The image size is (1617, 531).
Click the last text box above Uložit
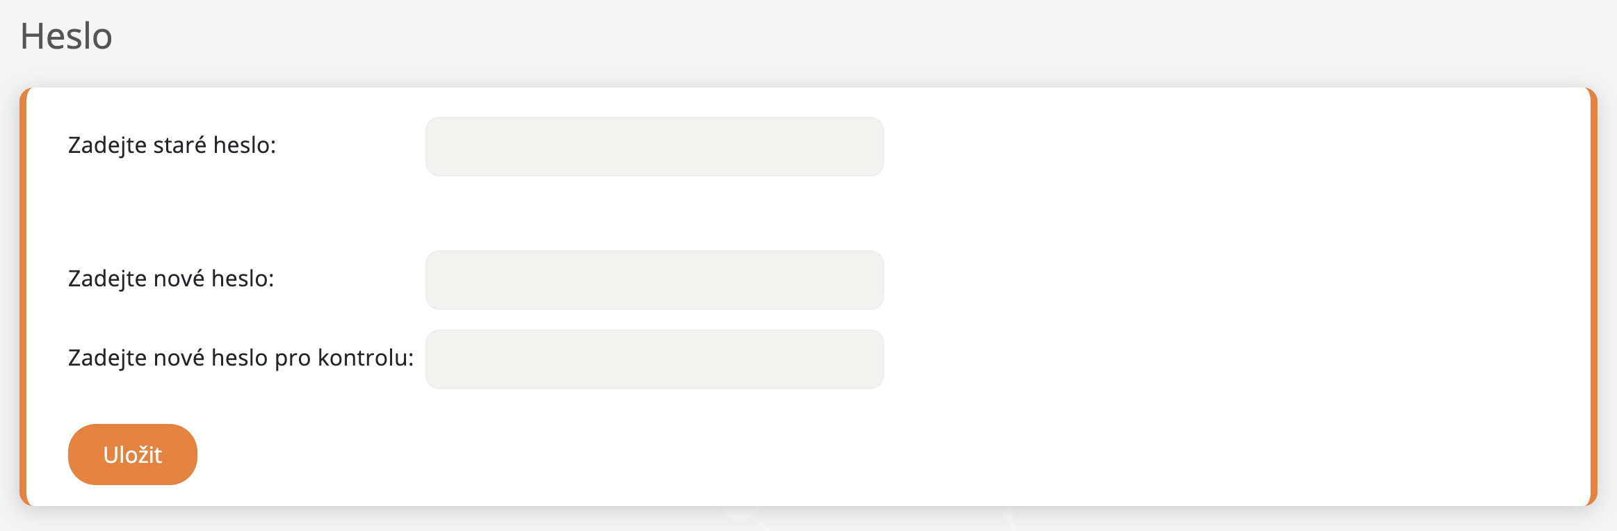pos(654,359)
